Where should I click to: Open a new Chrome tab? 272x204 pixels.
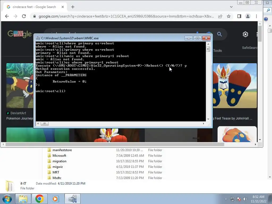(x=73, y=7)
